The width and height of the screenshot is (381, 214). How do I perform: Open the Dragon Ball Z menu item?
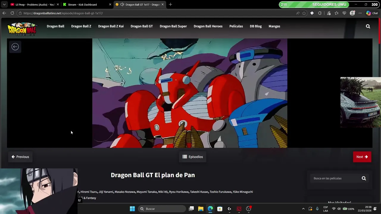click(x=81, y=26)
